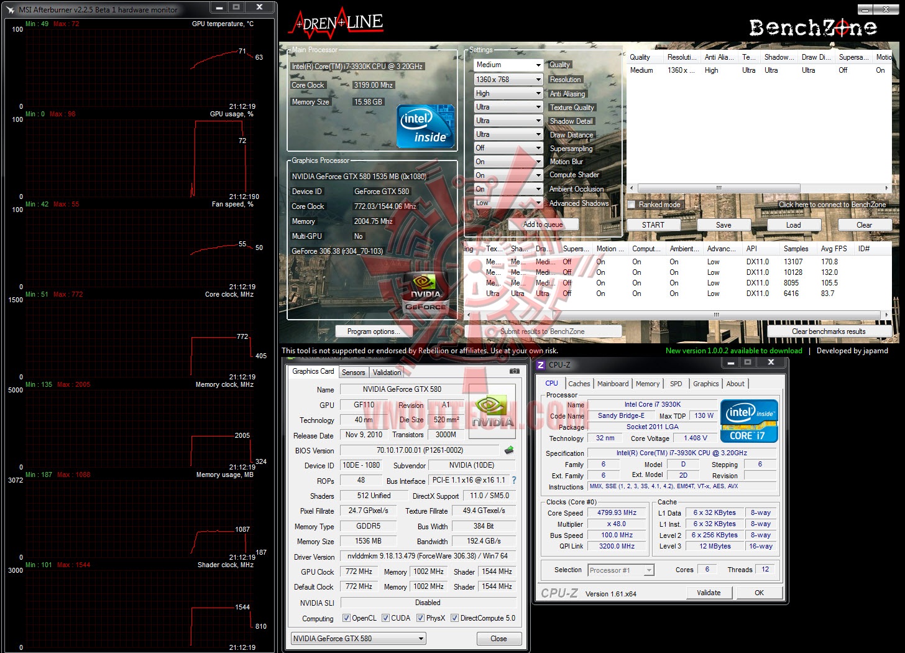
Task: Open the Caches tab in CPU-Z
Action: (x=579, y=384)
